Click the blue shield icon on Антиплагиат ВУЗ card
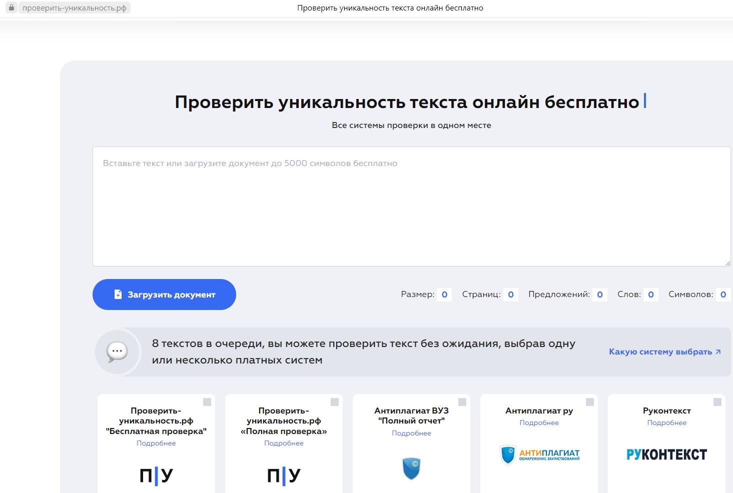 click(x=411, y=468)
